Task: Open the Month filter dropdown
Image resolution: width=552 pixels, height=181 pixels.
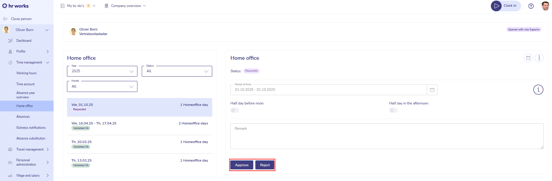Action: [x=102, y=86]
